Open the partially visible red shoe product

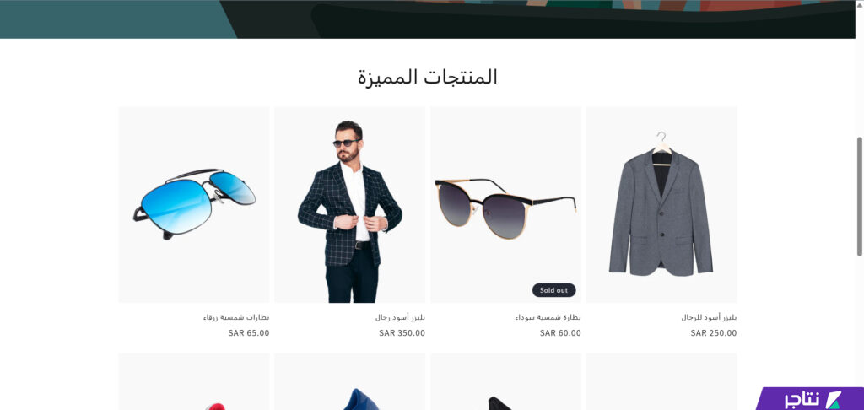click(x=194, y=381)
